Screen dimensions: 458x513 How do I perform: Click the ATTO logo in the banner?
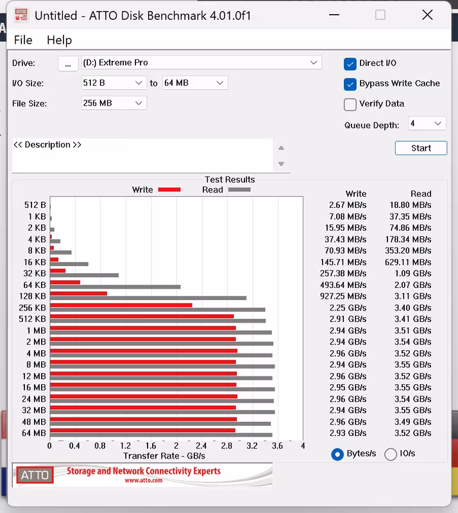pyautogui.click(x=33, y=475)
